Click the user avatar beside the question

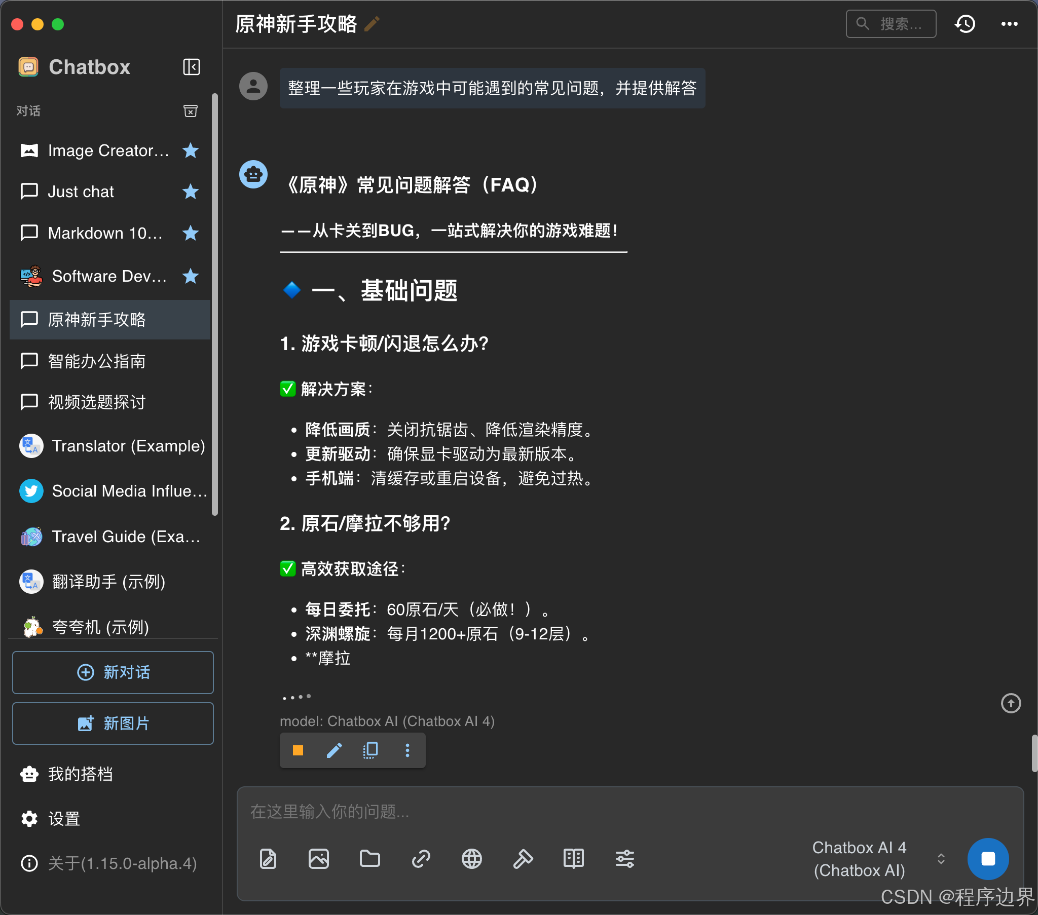[253, 86]
